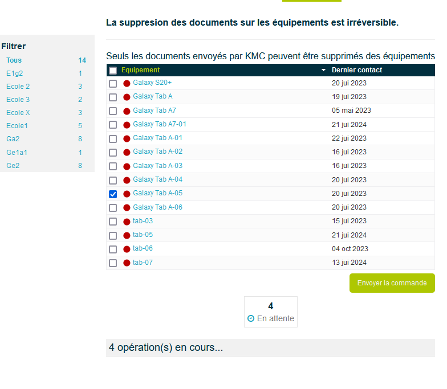Click red status icon for Galaxy Tab A-04
447x389 pixels.
[x=127, y=180]
